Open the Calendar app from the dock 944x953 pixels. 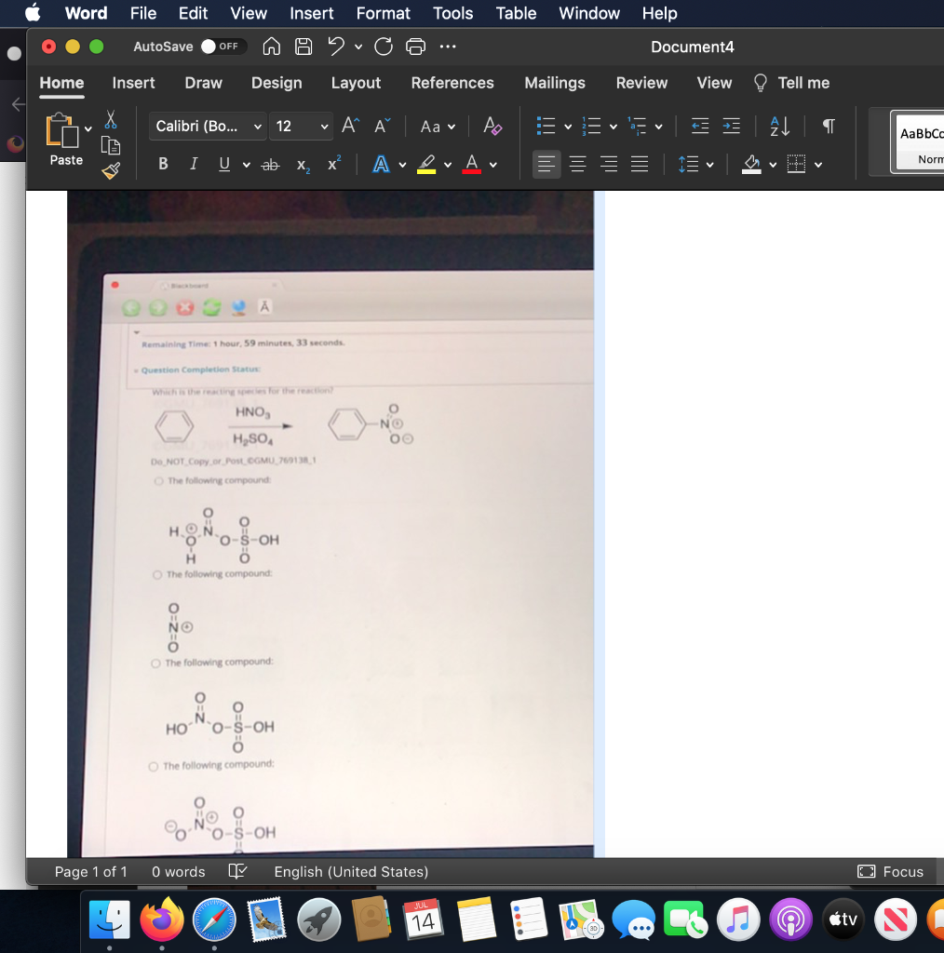click(x=424, y=919)
